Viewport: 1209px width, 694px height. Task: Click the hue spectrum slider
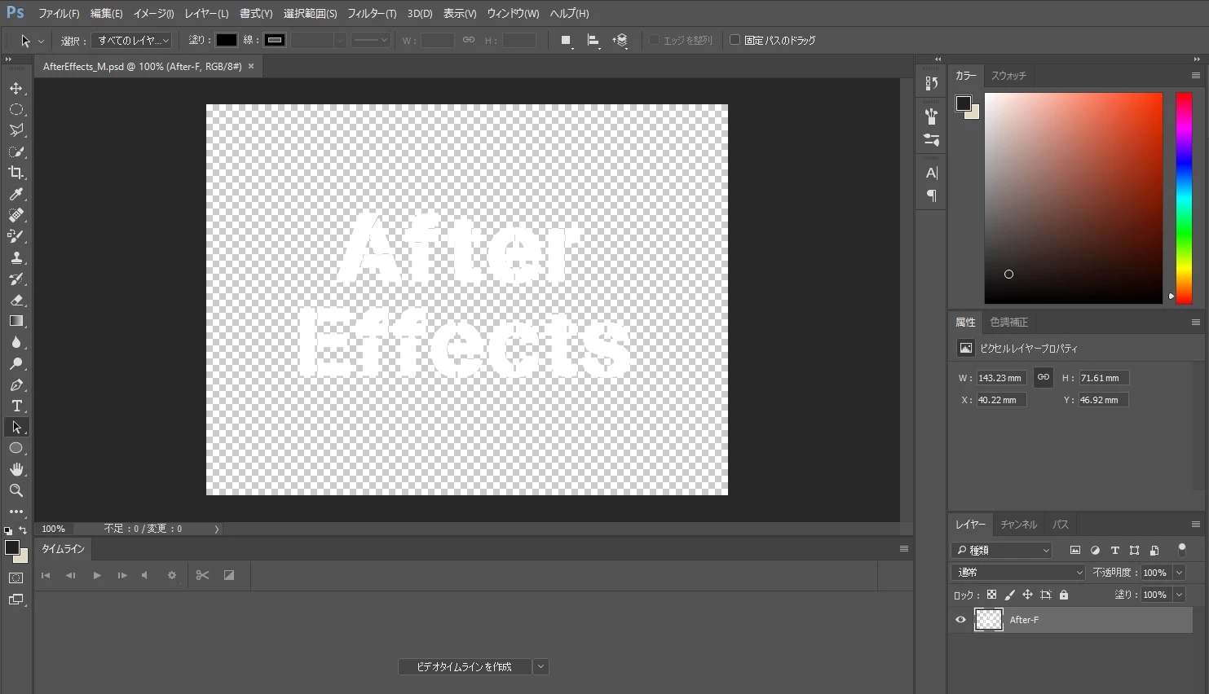tap(1184, 198)
